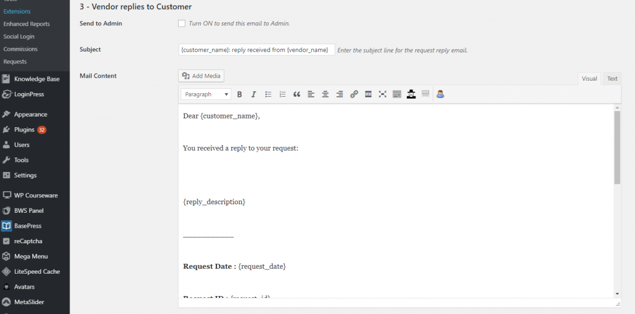Toggle the editor toolbar (kitchen sink)

[x=397, y=94]
